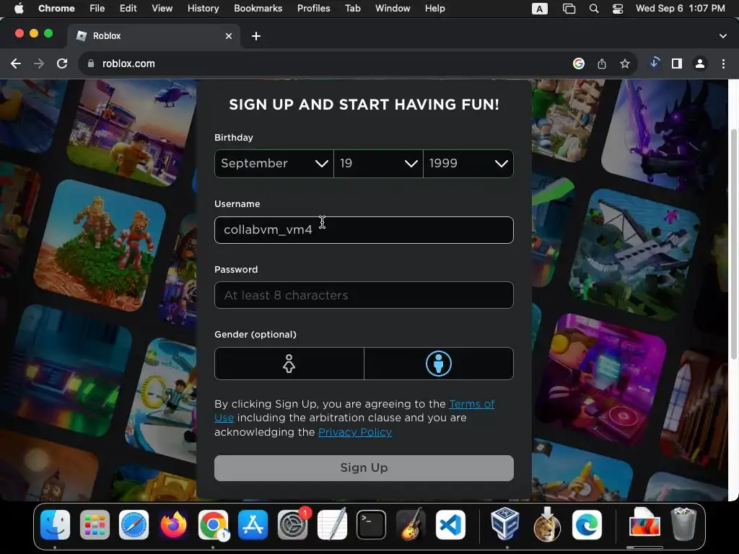
Task: Open Spotlight search
Action: tap(594, 9)
